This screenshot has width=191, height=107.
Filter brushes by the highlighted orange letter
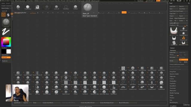pyautogui.click(x=124, y=12)
